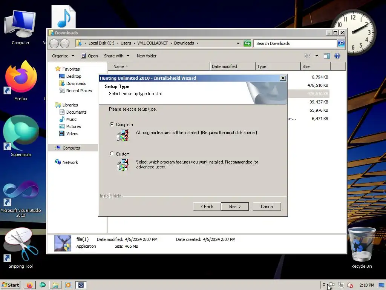Click the Supermium desktop shortcut

(21, 136)
